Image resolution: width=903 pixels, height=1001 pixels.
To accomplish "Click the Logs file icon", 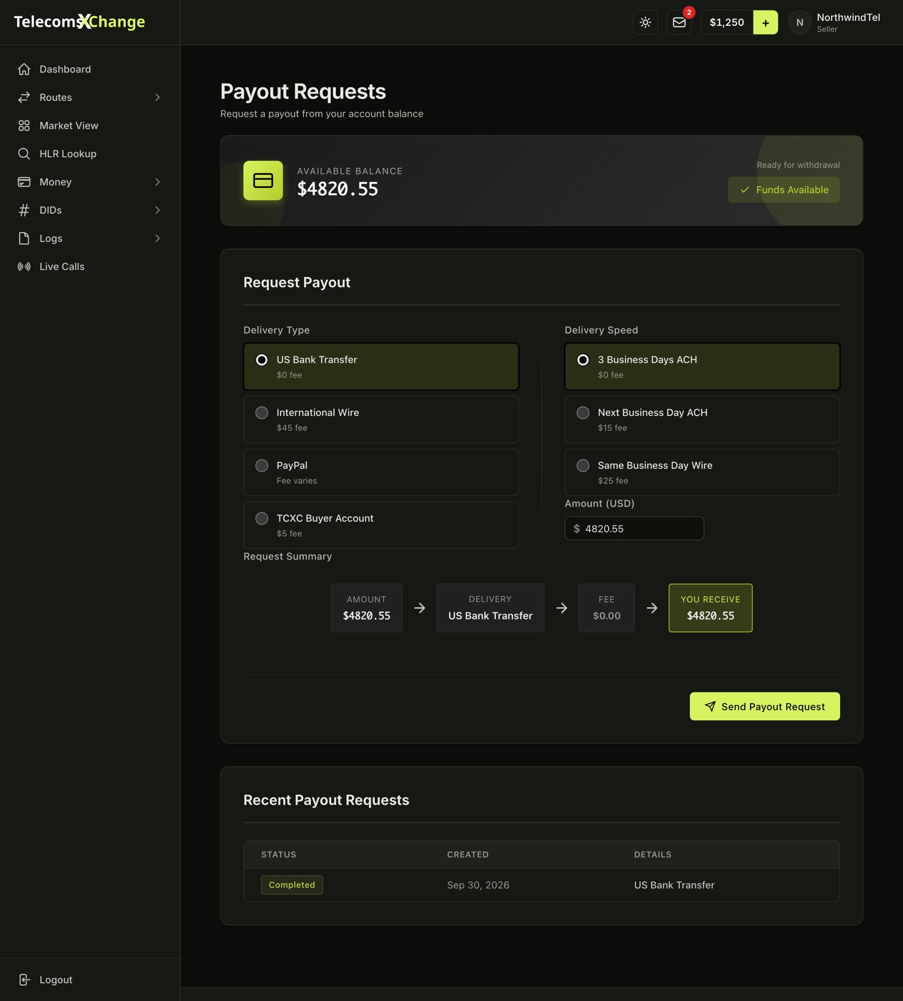I will 24,238.
